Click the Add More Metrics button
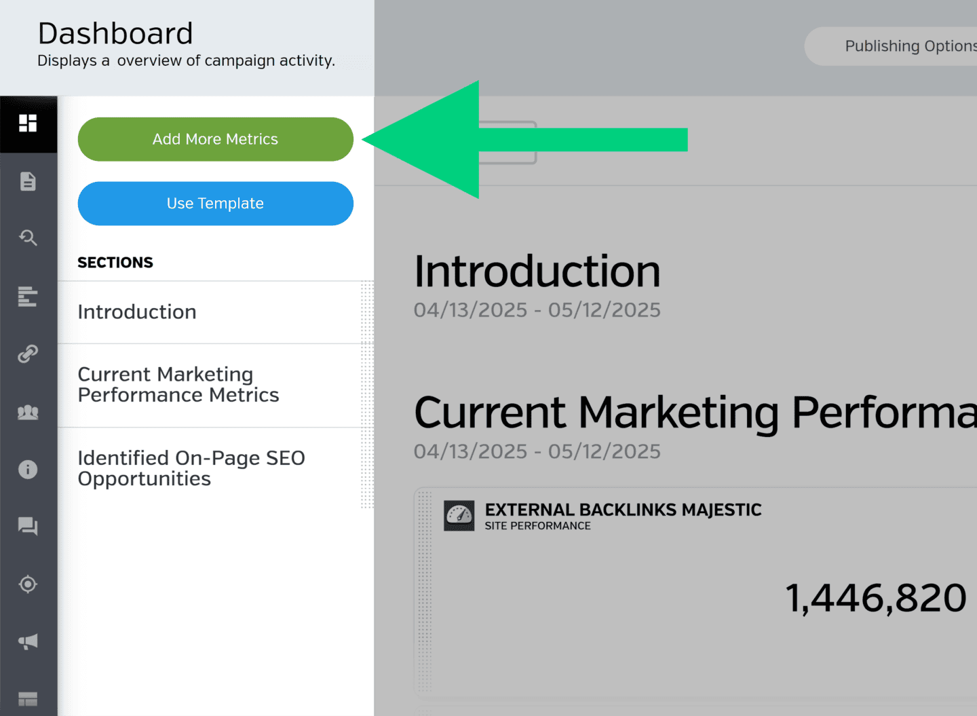 point(216,139)
